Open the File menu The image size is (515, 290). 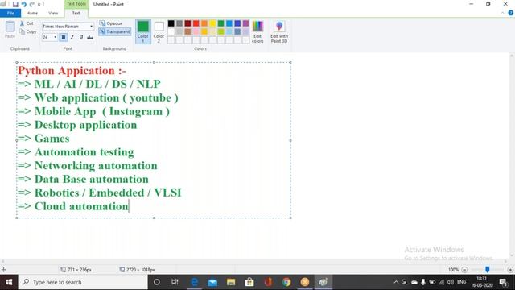click(x=10, y=13)
